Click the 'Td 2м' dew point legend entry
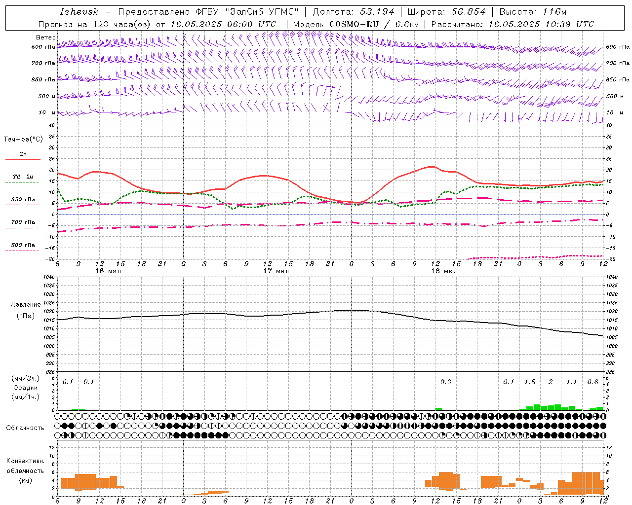 click(23, 177)
